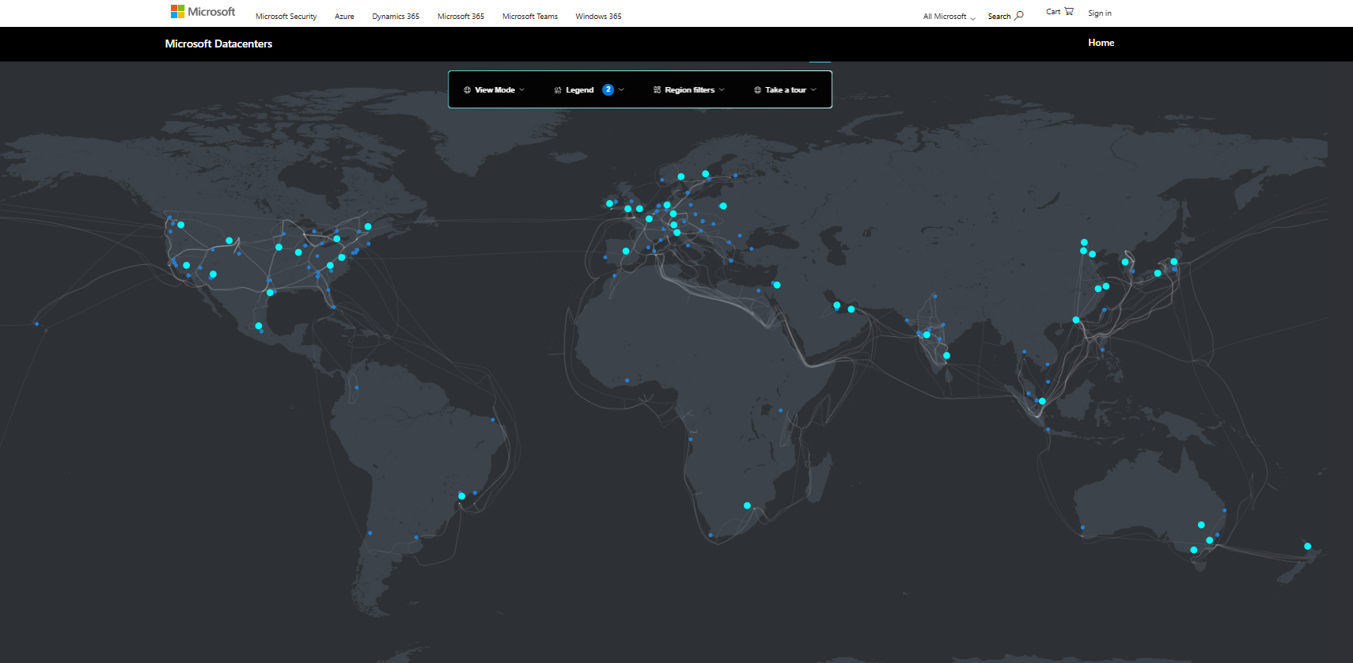The image size is (1353, 663).
Task: Click the Home link in black header
Action: pyautogui.click(x=1101, y=43)
